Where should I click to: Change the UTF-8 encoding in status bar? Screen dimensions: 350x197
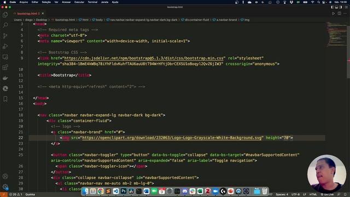[295, 195]
